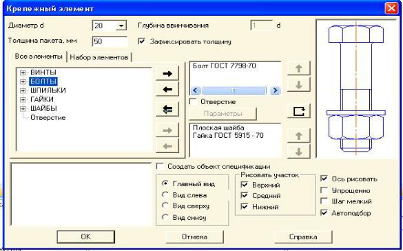The image size is (403, 251).
Task: Toggle Верхний section checkbox
Action: [x=245, y=184]
